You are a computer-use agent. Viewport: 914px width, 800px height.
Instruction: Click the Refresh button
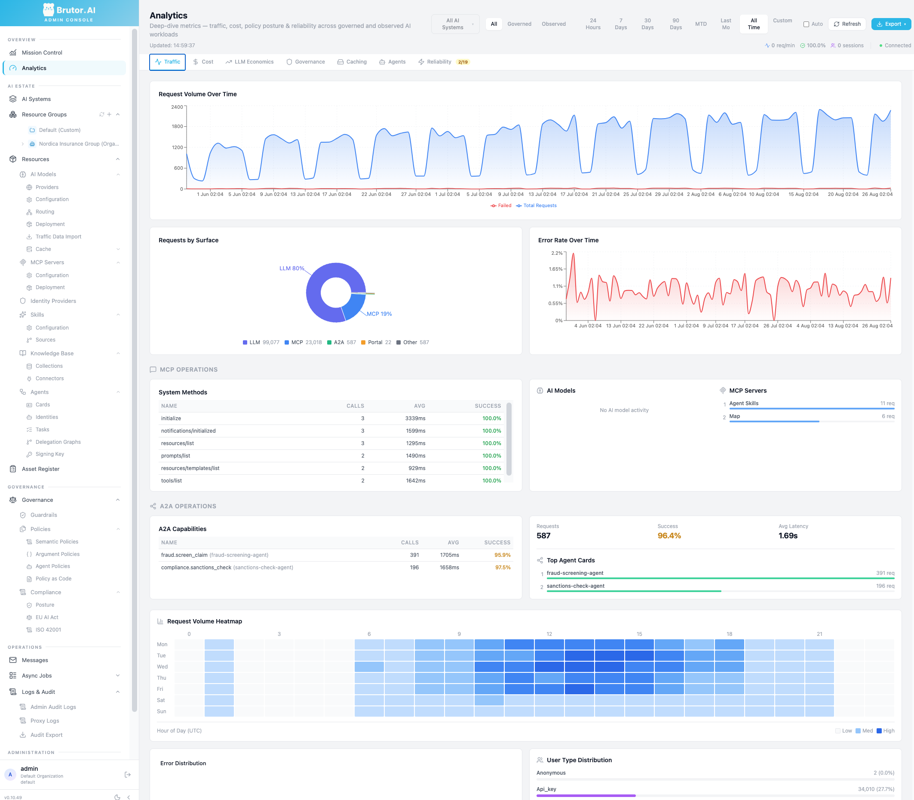pyautogui.click(x=847, y=24)
